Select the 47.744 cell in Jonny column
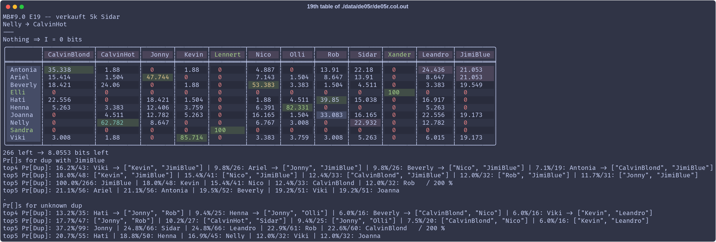 tap(158, 77)
